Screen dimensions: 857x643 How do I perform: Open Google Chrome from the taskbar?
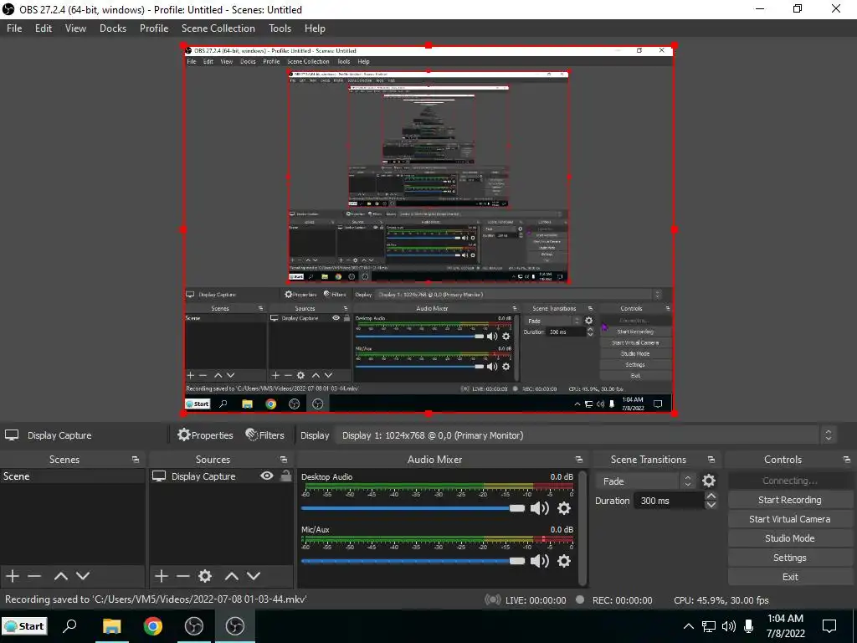153,626
